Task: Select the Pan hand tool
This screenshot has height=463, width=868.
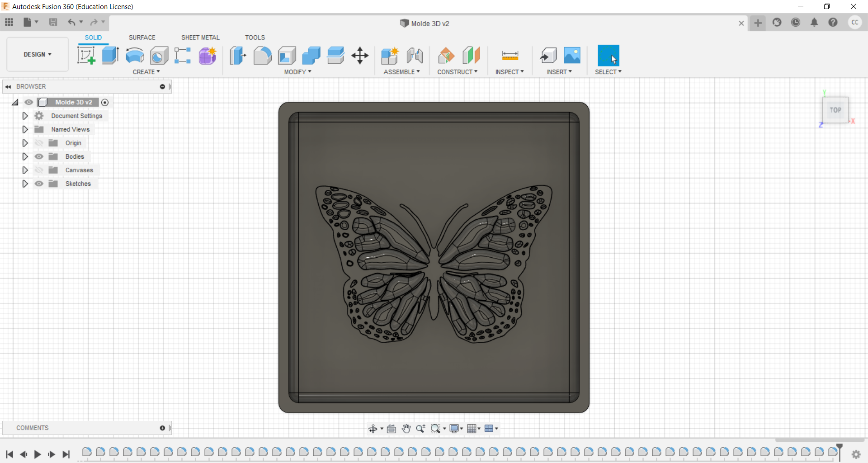Action: (406, 429)
